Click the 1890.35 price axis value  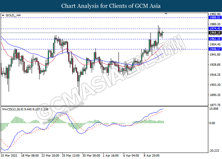pyautogui.click(x=215, y=95)
